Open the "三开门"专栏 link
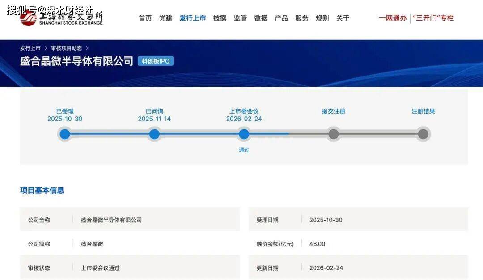The width and height of the screenshot is (483, 280). click(433, 18)
